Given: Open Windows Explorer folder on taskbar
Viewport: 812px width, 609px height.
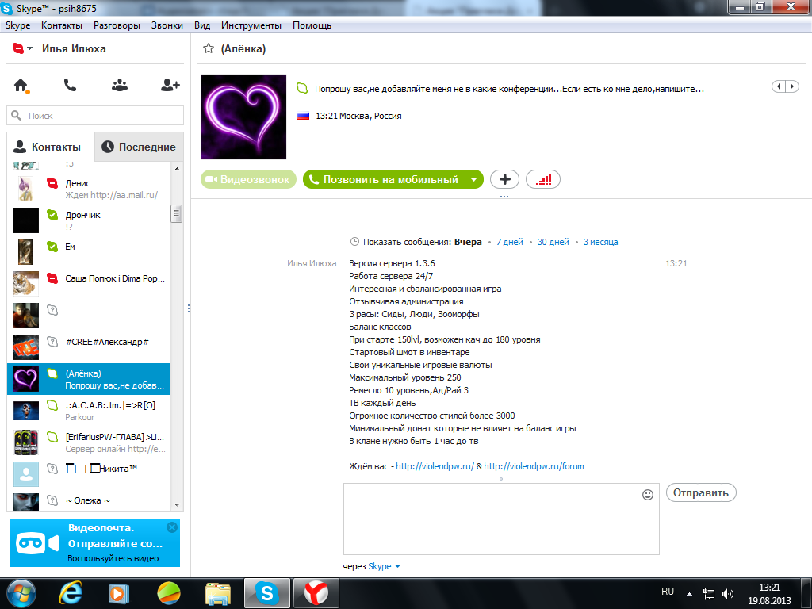Looking at the screenshot, I should tap(218, 593).
